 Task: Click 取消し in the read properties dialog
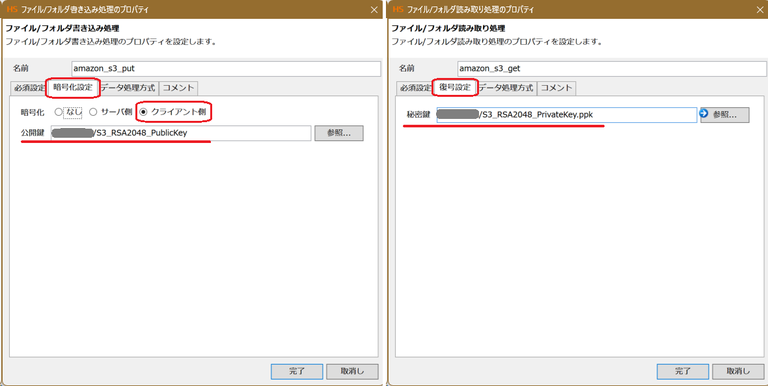tap(737, 371)
